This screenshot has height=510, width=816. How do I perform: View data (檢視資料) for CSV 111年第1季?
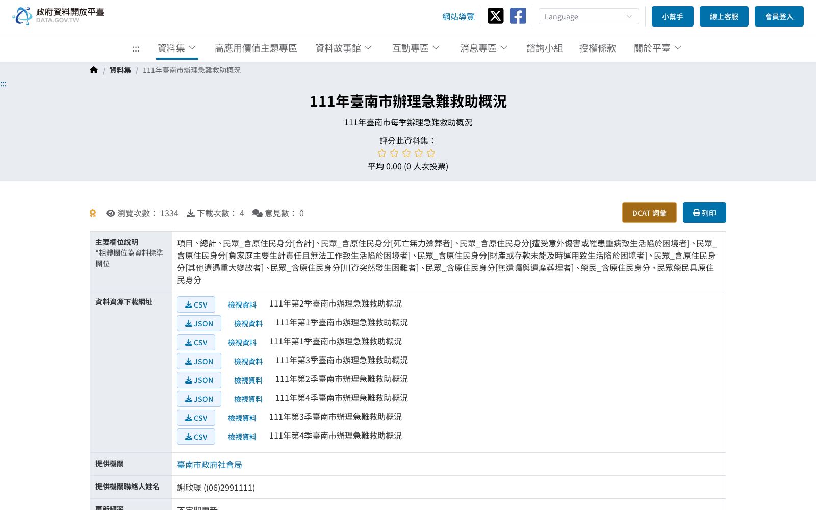point(242,343)
